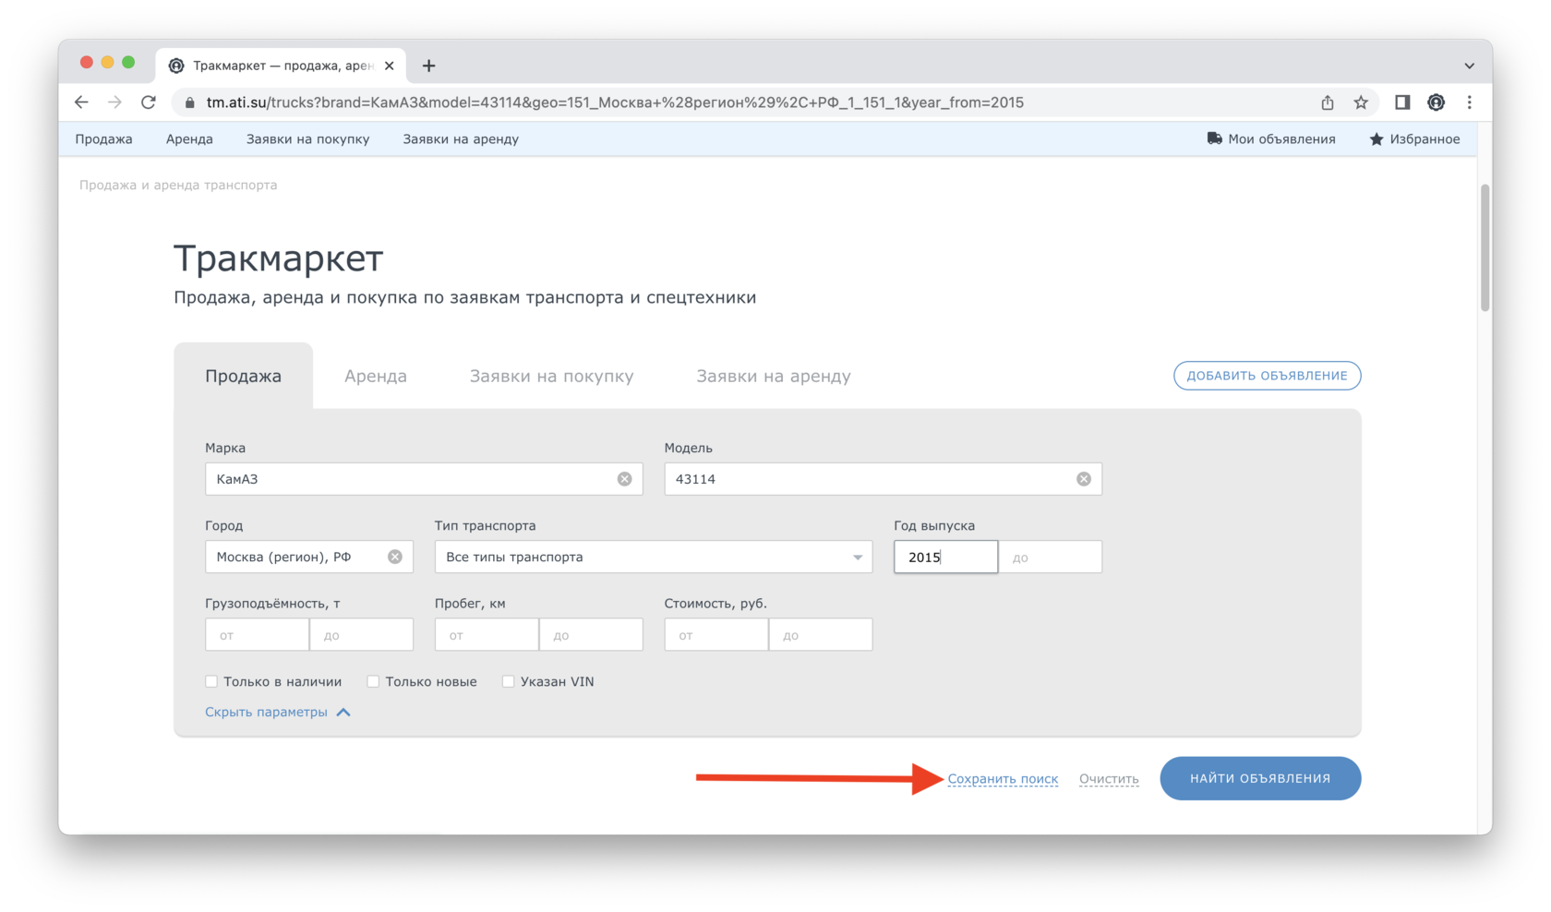Open Chrome three-dot menu
1551x912 pixels.
click(1470, 102)
